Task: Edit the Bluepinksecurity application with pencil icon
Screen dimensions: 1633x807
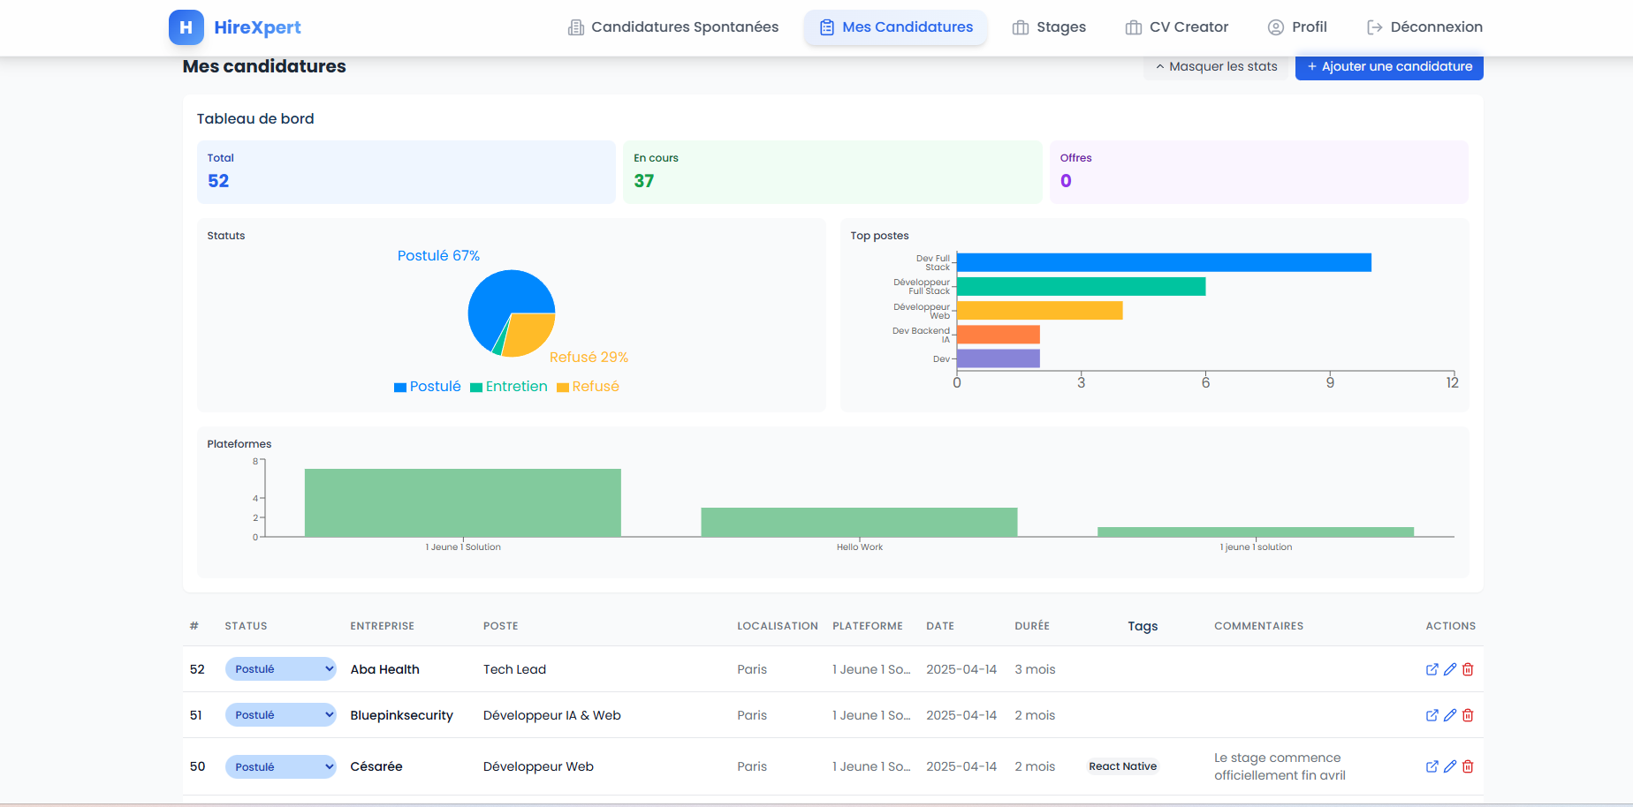Action: 1449,715
